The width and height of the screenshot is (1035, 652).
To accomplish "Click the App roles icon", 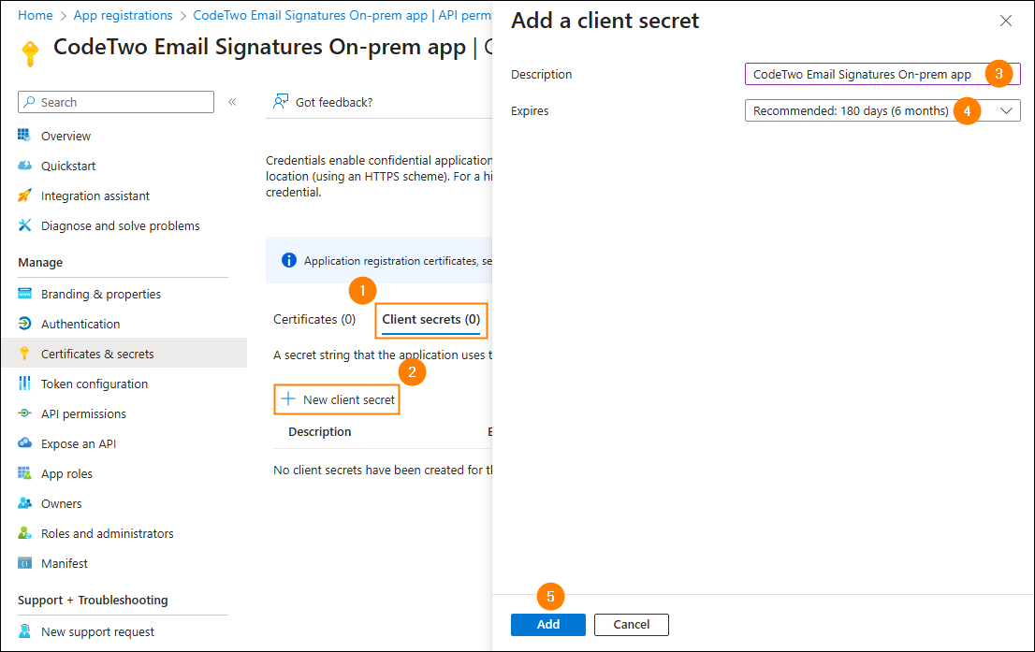I will 24,473.
